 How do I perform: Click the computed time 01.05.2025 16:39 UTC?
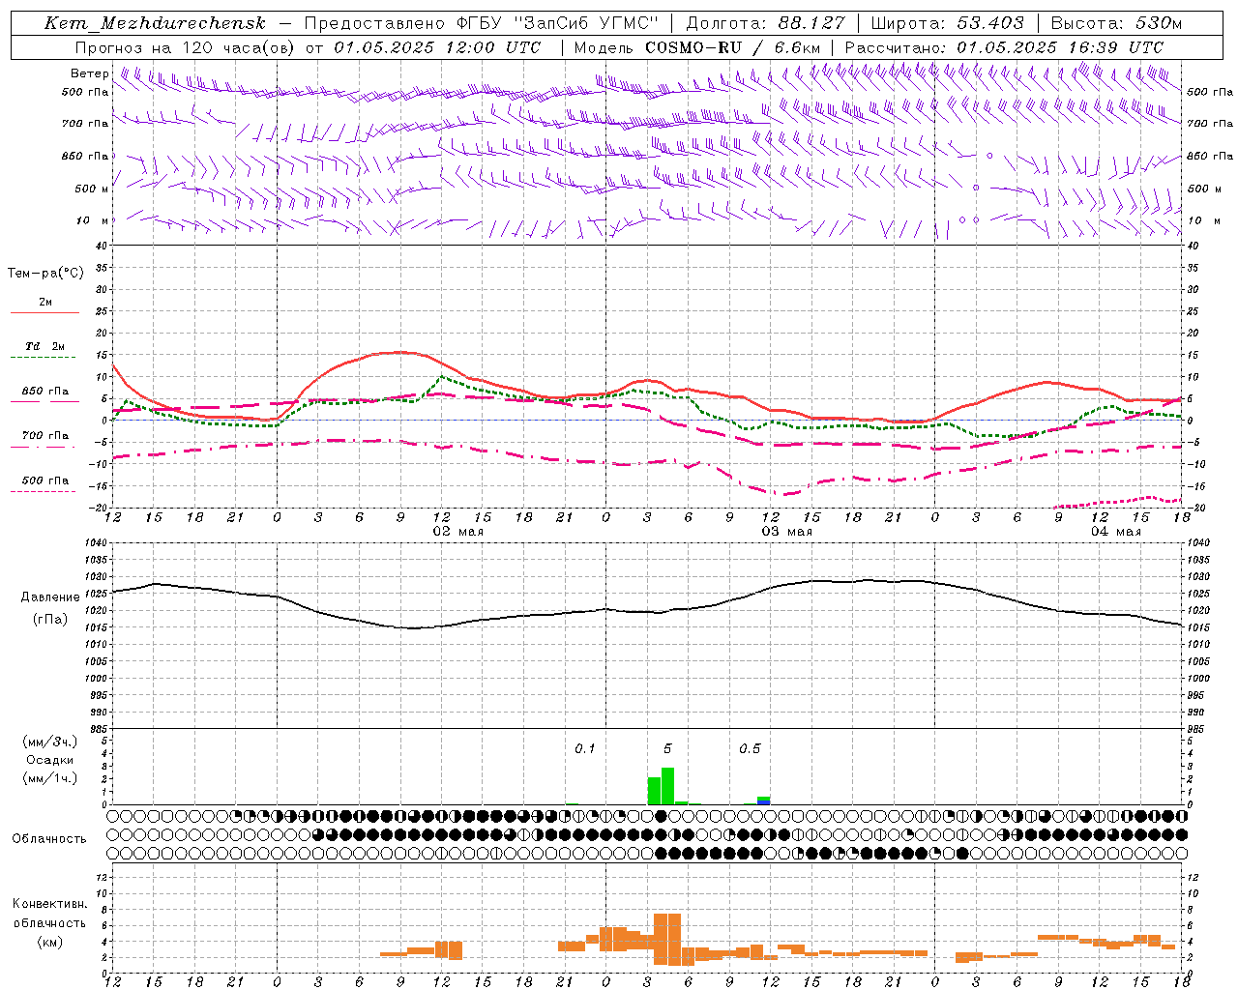point(1059,47)
